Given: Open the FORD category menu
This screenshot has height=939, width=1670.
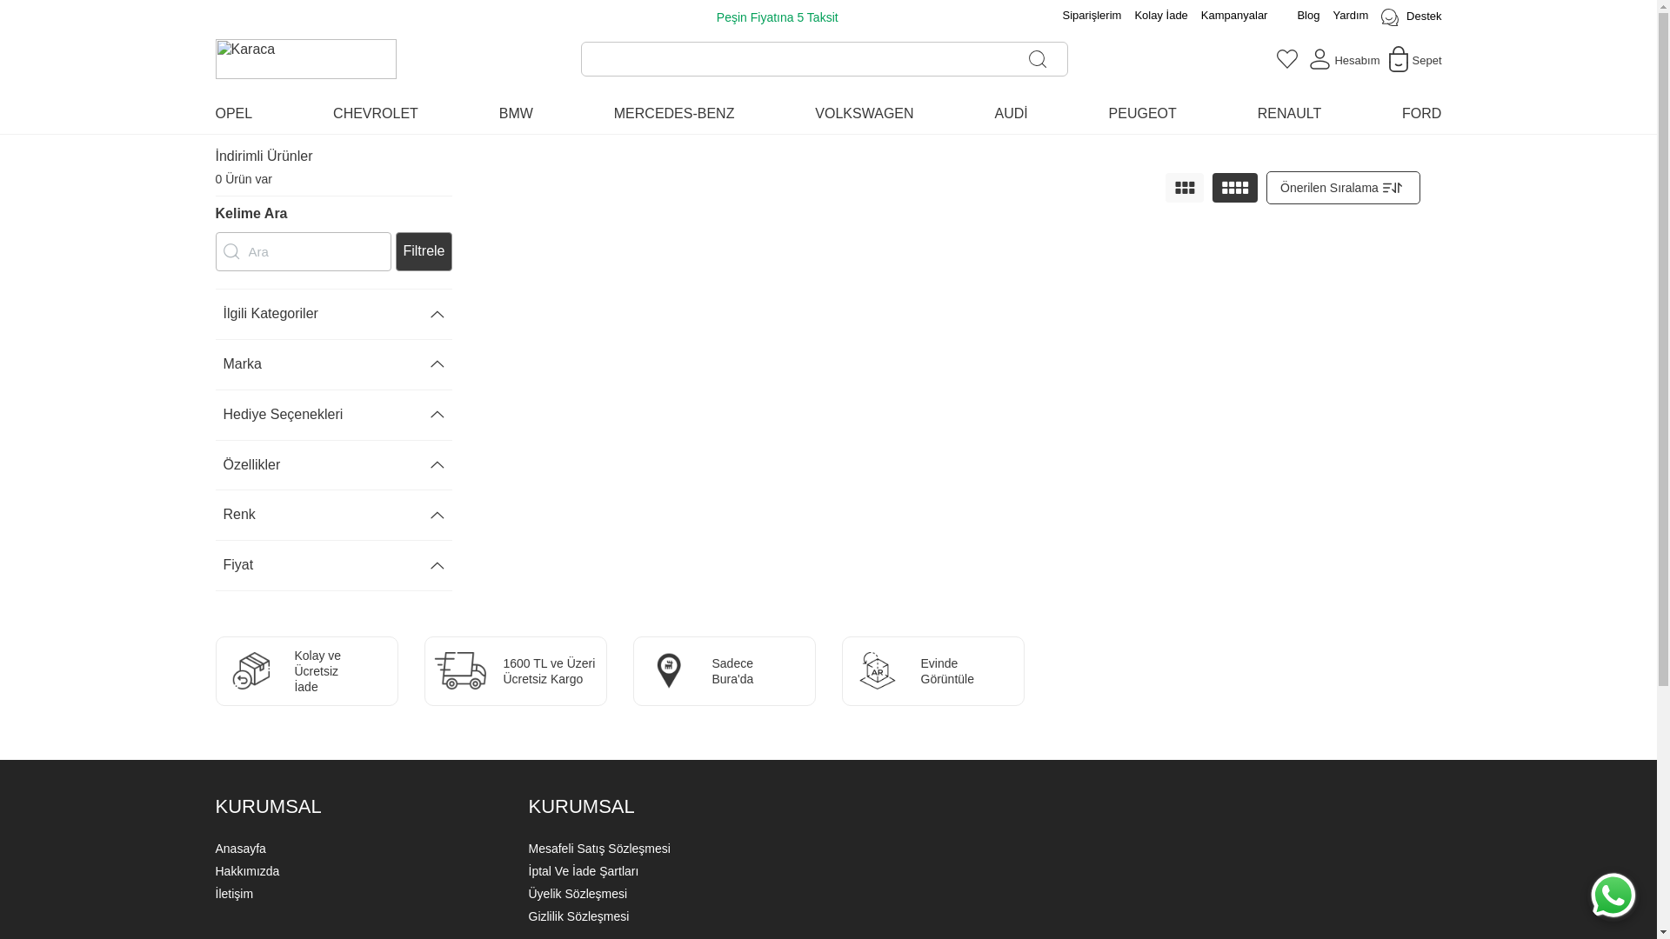Looking at the screenshot, I should [1421, 114].
